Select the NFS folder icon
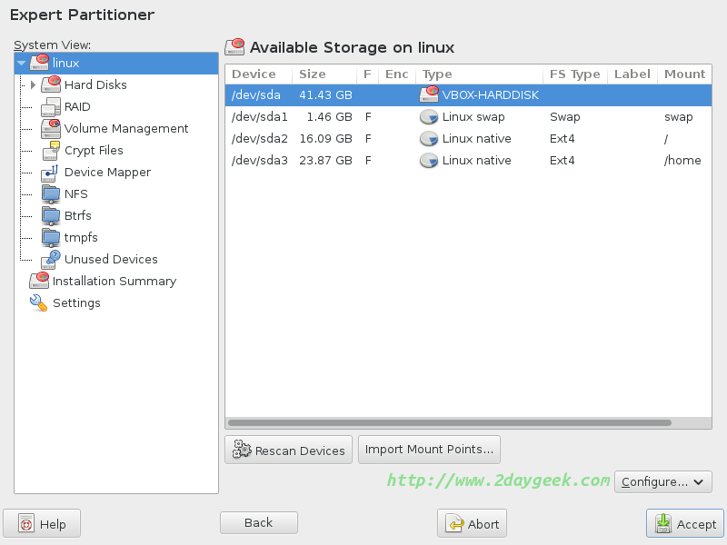 tap(51, 194)
